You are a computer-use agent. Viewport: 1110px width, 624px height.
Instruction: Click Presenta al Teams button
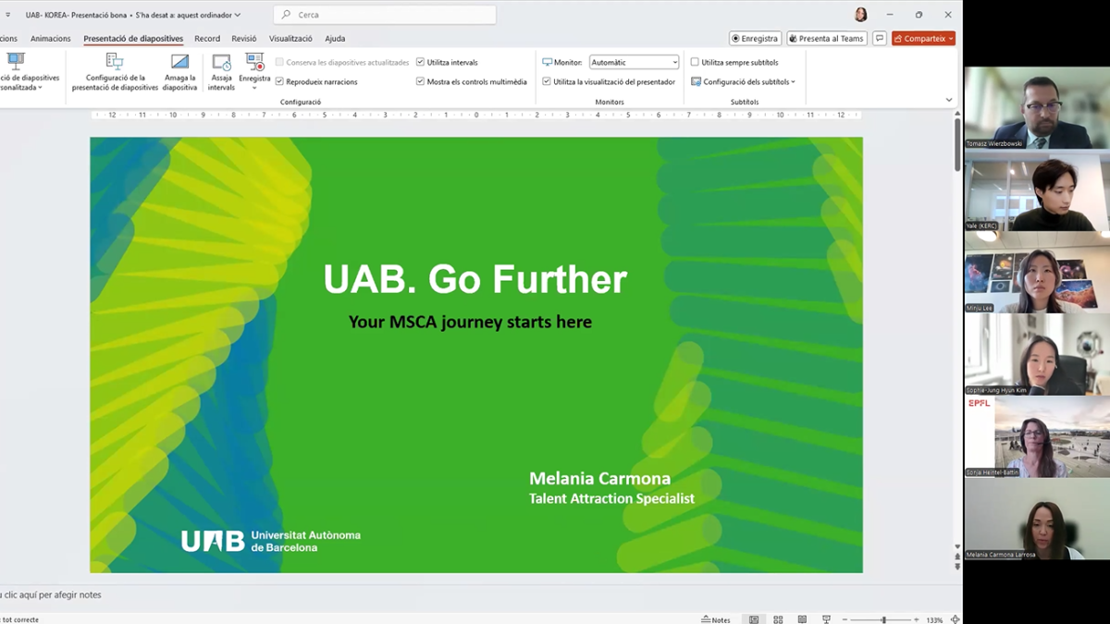827,39
